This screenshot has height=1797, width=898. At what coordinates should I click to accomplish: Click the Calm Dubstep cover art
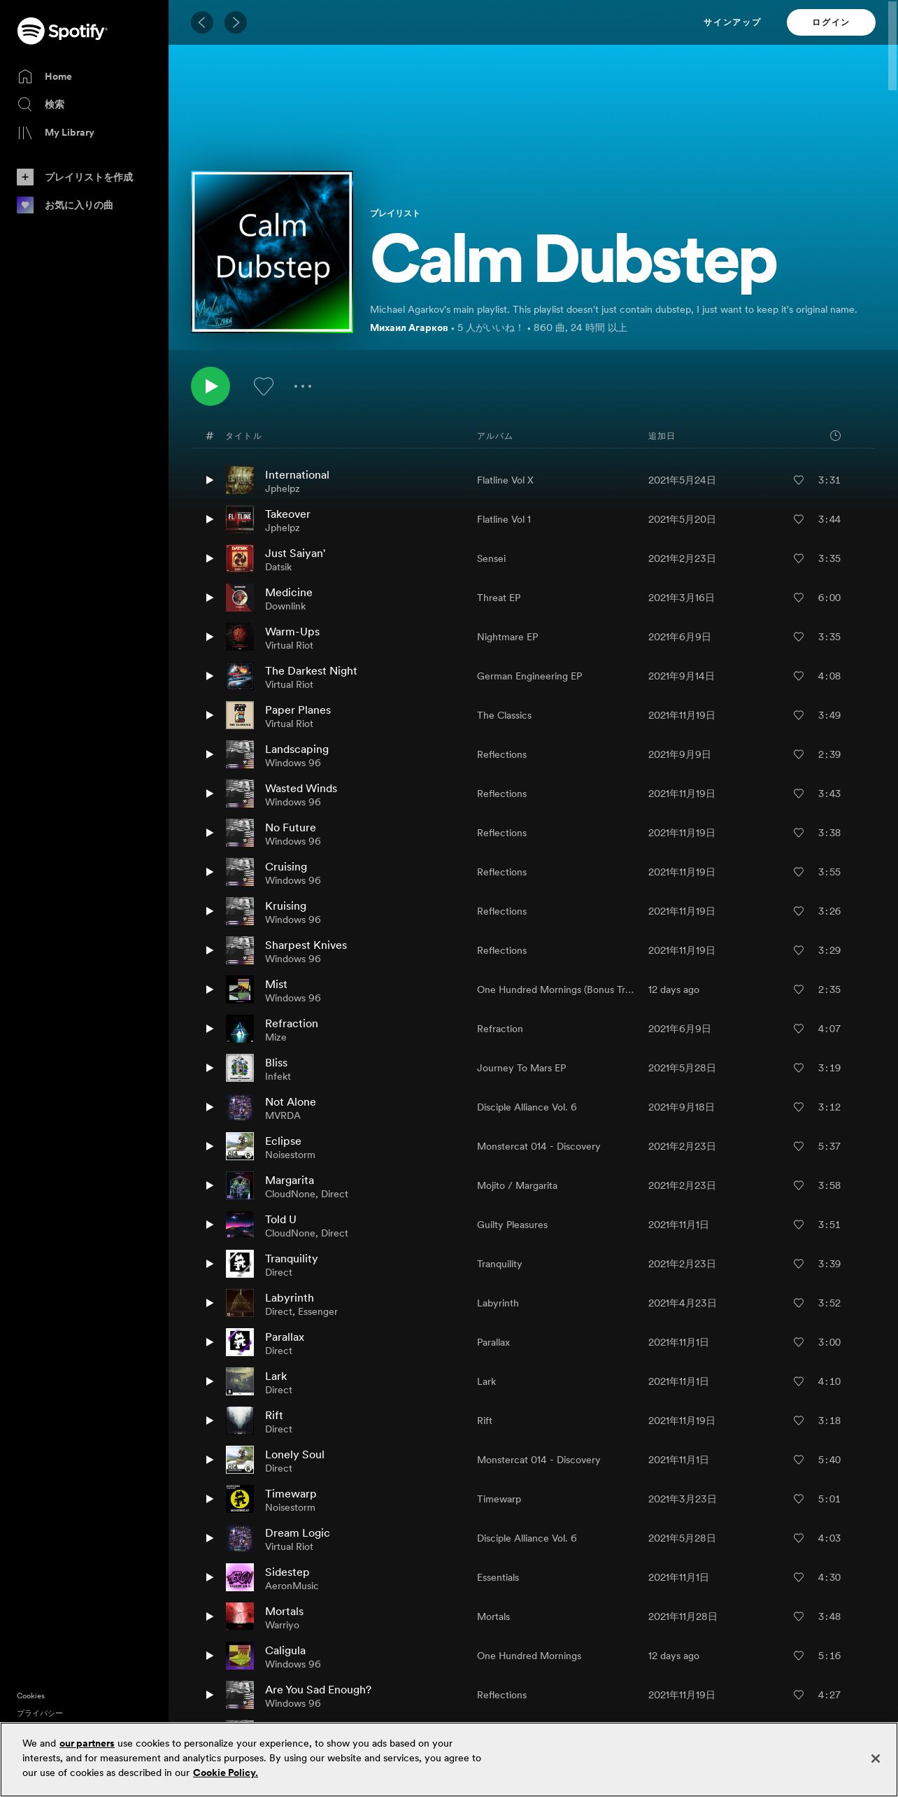(x=272, y=252)
